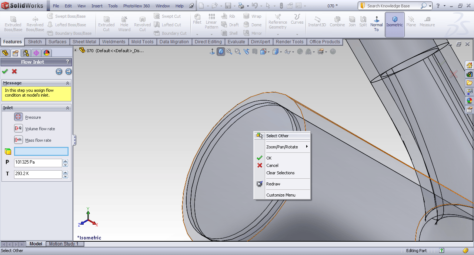
Task: Click Zoom to Fit in heads-up toolbar
Action: coord(229,52)
